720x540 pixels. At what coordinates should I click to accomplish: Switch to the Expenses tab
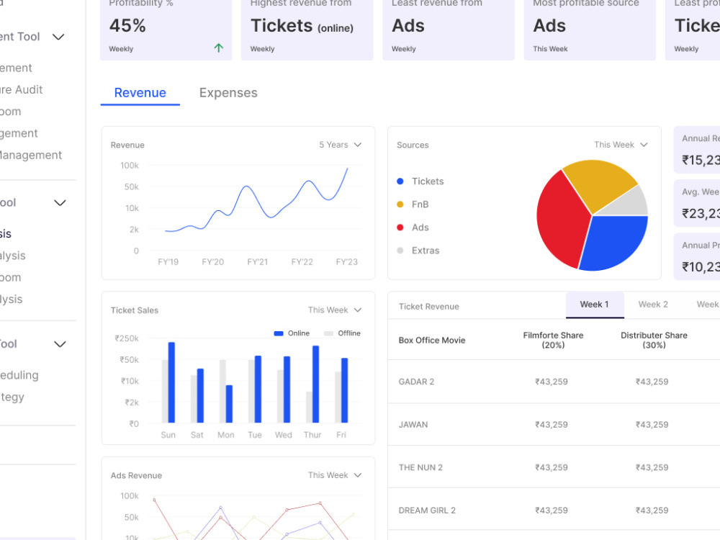coord(228,93)
